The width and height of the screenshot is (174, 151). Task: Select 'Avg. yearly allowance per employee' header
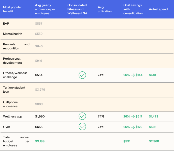pyautogui.click(x=45, y=9)
